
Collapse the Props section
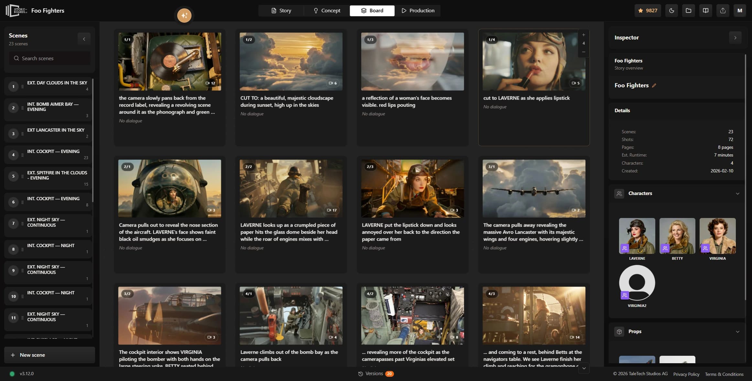[737, 331]
